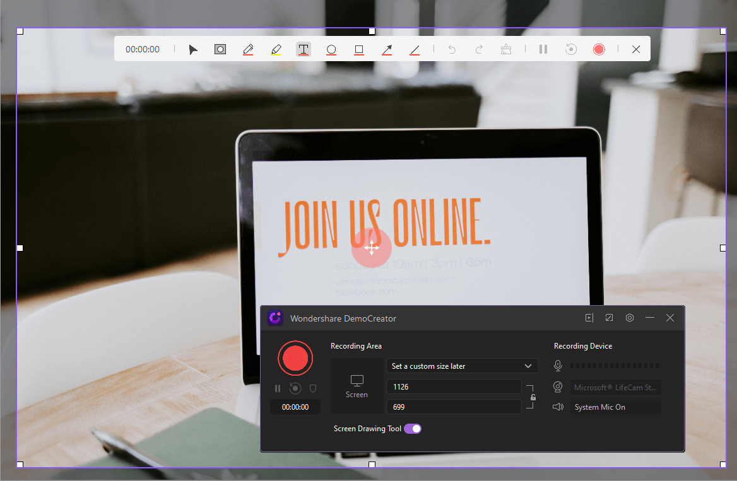Undo the last drawing action

coord(452,49)
